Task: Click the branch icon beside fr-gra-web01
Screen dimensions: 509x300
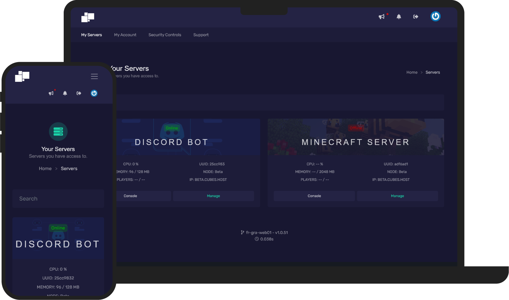Action: tap(243, 233)
